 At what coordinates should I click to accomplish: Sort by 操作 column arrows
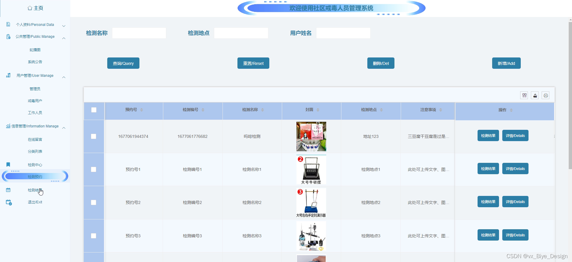click(x=511, y=110)
